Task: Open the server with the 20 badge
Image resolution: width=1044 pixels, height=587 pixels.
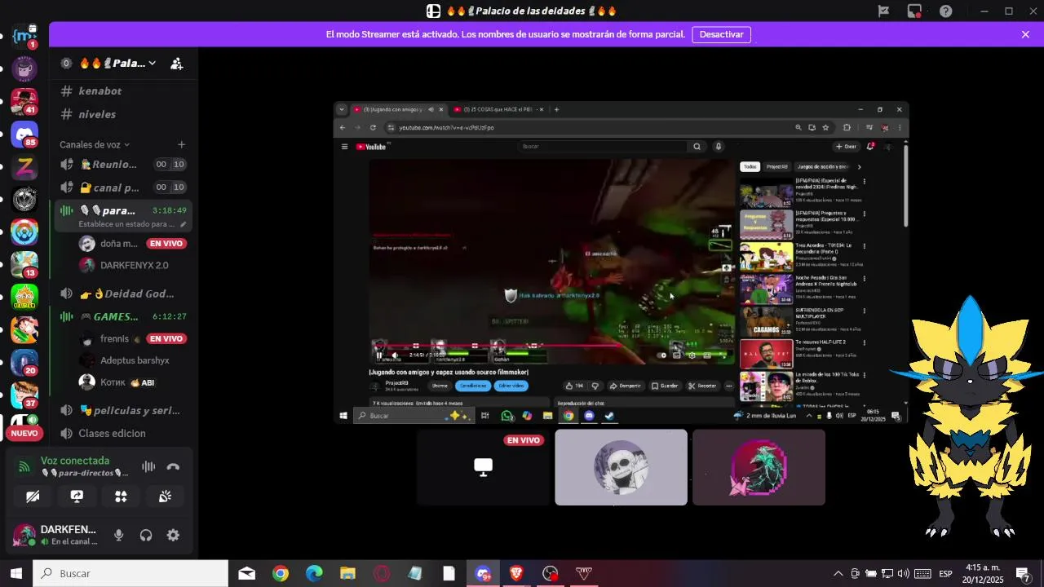Action: [x=24, y=362]
